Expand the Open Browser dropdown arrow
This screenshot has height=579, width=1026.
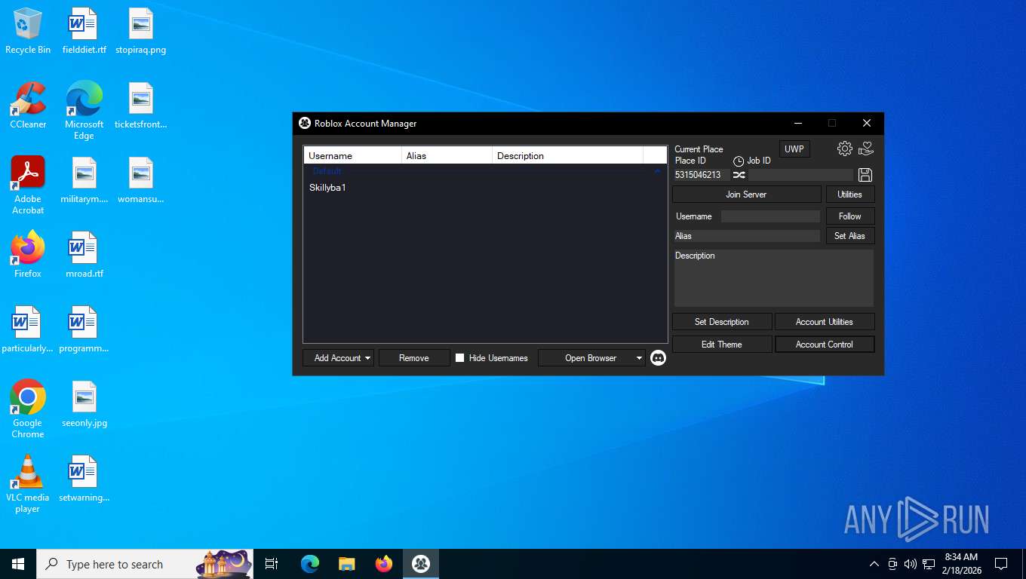click(x=639, y=358)
